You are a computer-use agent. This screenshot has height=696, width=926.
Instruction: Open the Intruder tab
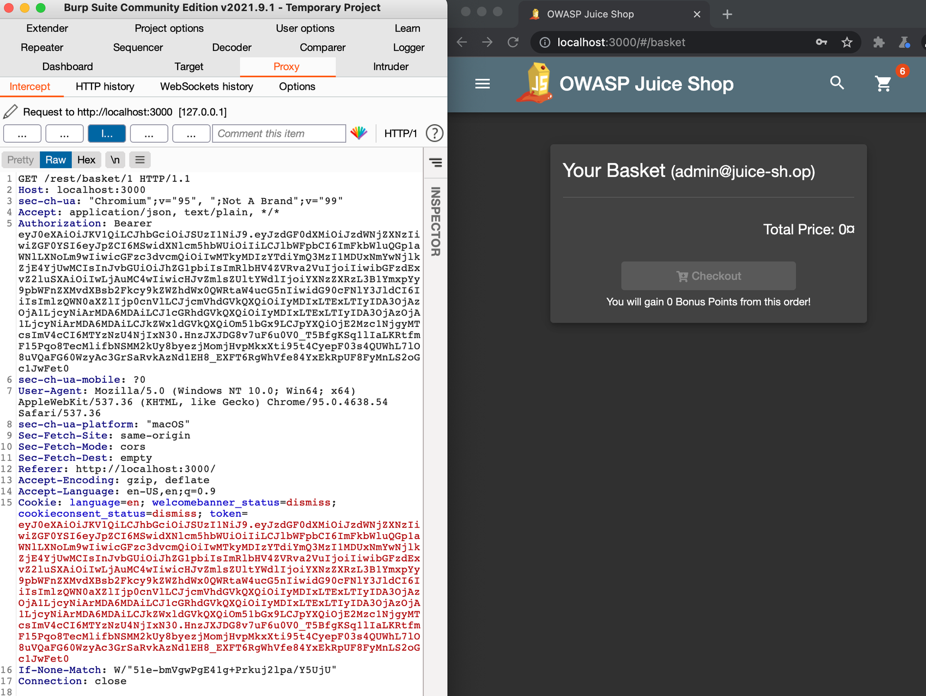pos(391,66)
